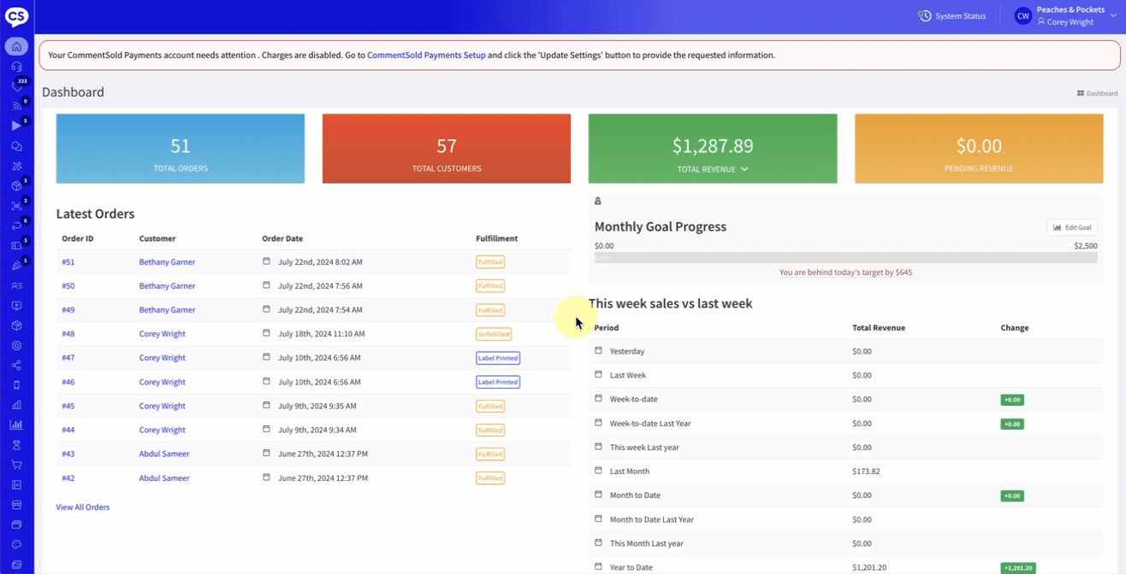Open order #51 link

pyautogui.click(x=68, y=262)
